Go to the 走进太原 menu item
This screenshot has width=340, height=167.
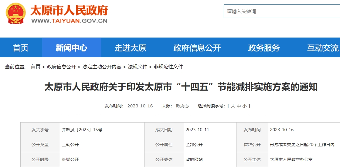[x=130, y=47]
